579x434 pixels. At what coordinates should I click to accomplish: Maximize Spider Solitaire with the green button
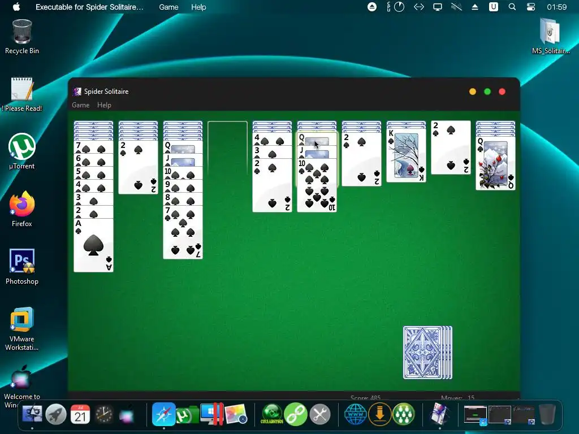pyautogui.click(x=487, y=92)
